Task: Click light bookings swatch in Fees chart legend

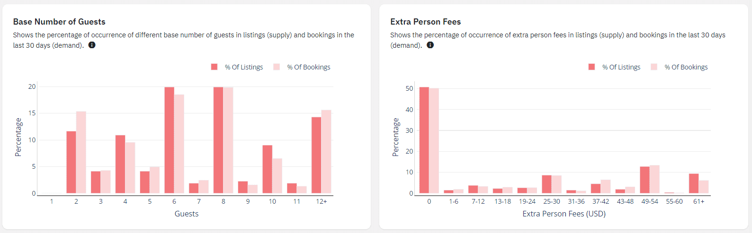Action: pos(654,67)
